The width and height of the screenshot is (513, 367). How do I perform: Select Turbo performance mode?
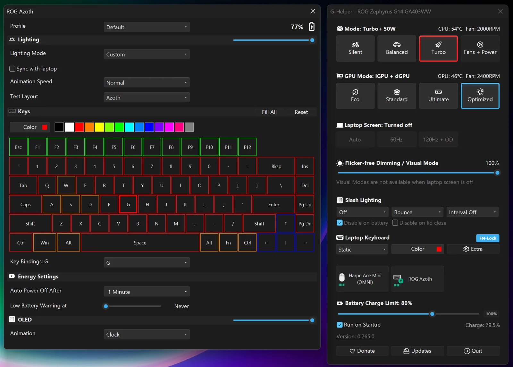pyautogui.click(x=438, y=48)
